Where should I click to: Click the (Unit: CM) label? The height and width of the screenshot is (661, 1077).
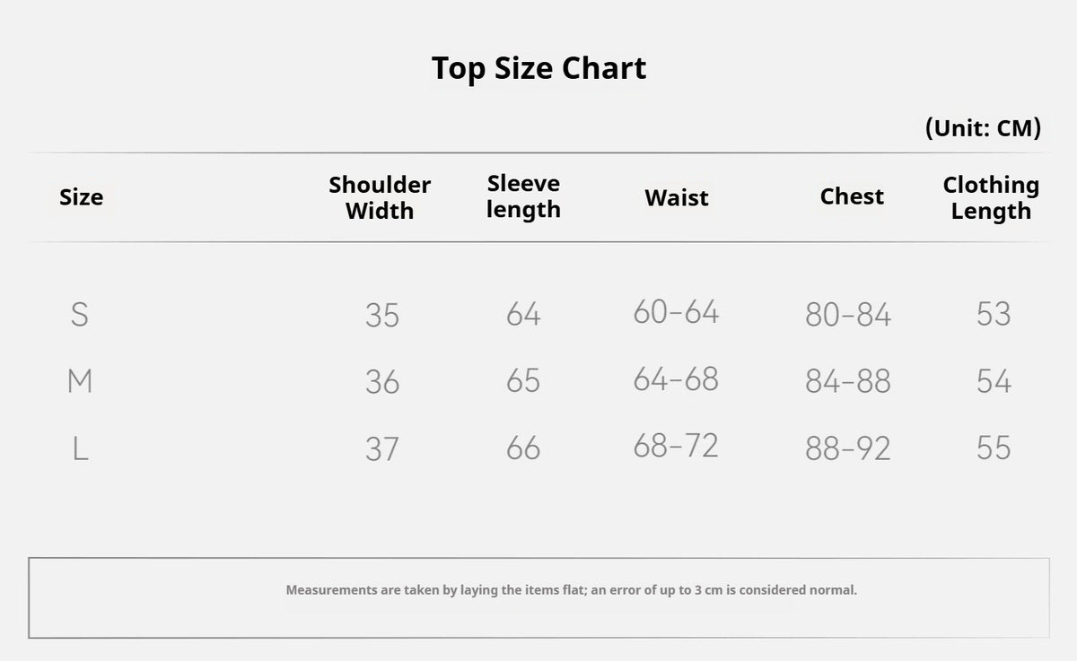pos(983,128)
